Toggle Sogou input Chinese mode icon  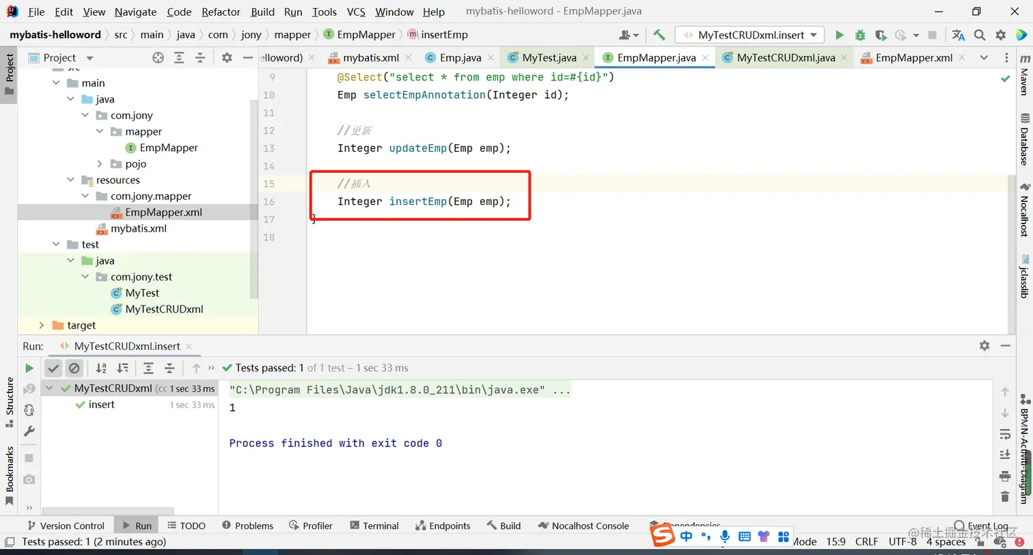point(686,537)
